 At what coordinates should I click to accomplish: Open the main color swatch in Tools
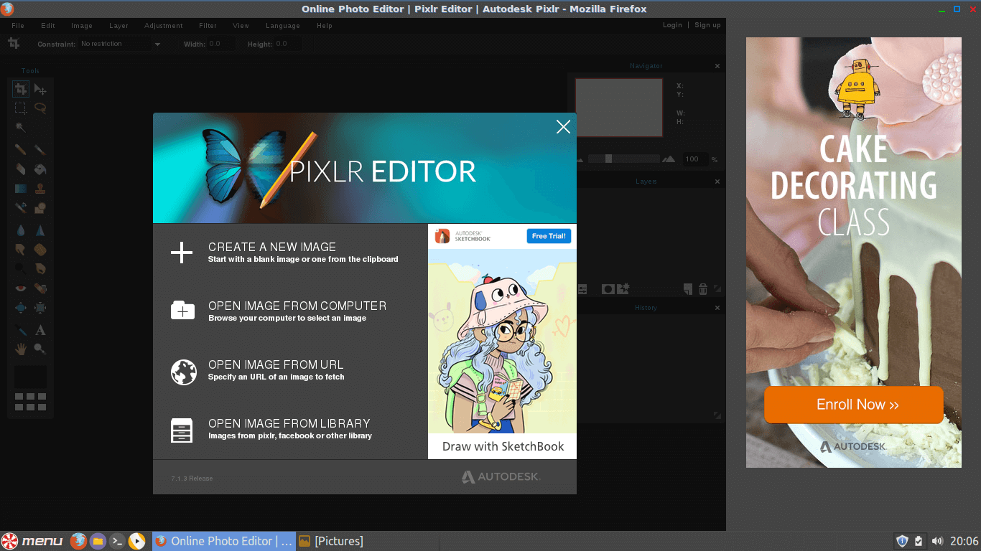30,377
